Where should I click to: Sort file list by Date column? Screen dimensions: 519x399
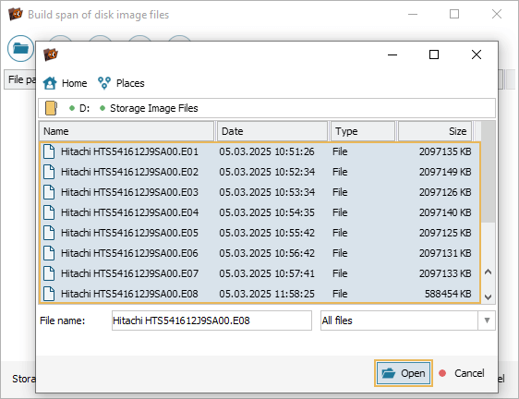(x=272, y=131)
